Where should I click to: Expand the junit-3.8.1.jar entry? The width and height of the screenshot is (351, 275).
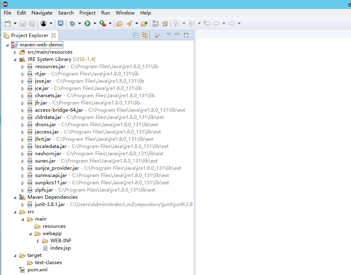tap(23, 205)
